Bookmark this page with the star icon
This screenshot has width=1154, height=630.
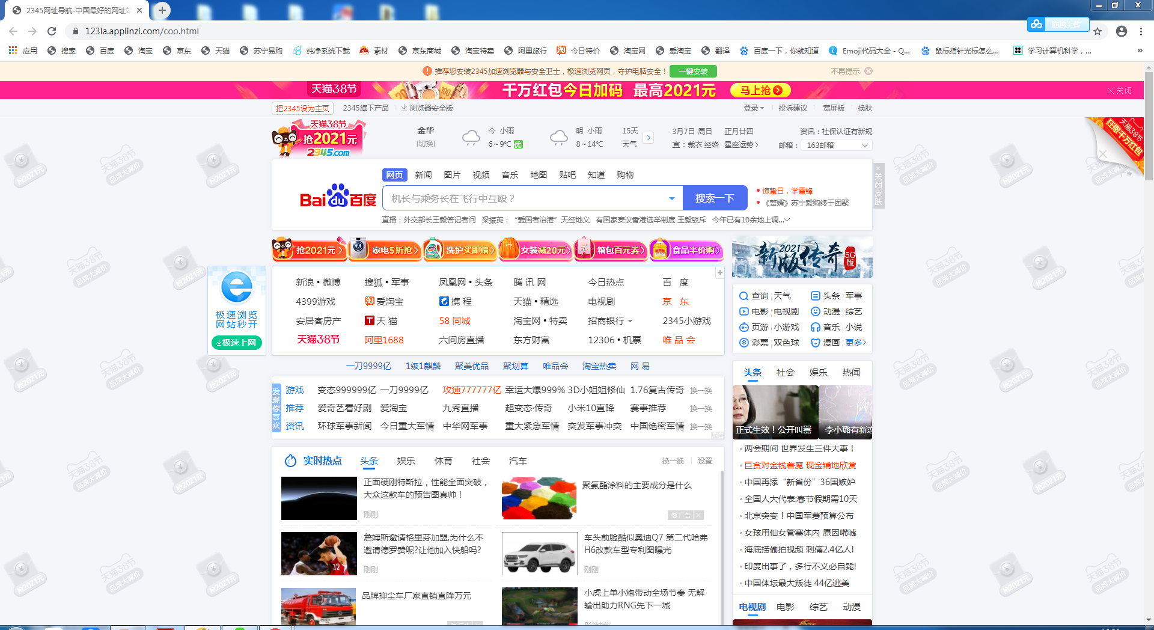(1098, 31)
